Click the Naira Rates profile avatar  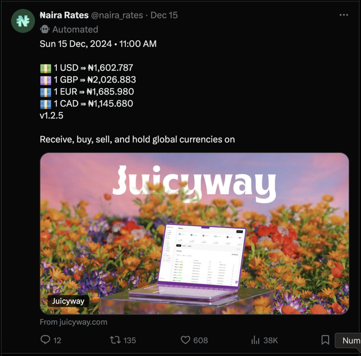click(x=23, y=21)
